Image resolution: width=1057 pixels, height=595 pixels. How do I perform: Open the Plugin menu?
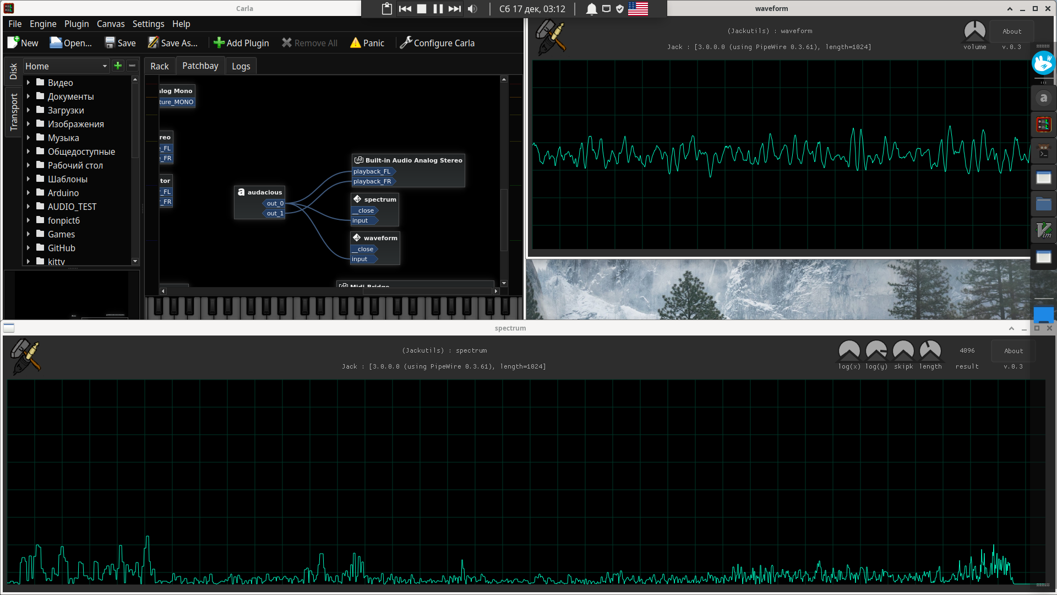click(x=77, y=24)
